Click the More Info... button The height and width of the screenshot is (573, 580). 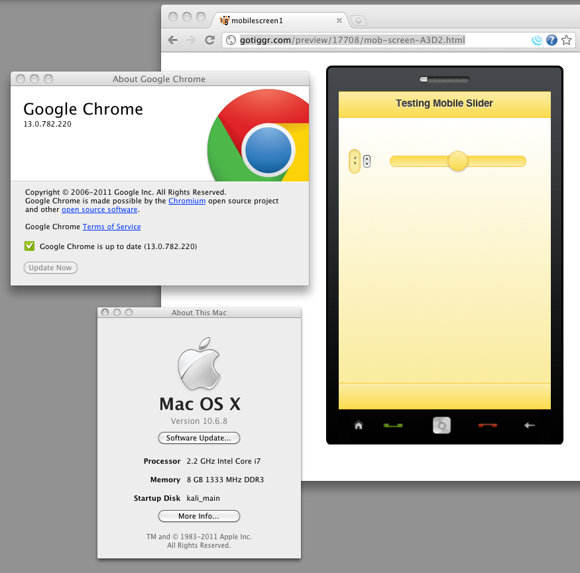pyautogui.click(x=199, y=516)
